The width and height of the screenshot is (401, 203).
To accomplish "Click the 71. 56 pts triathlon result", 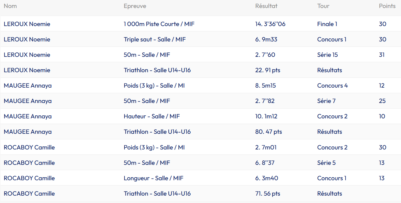I will [268, 194].
